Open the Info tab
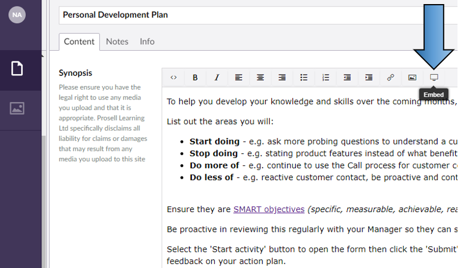The height and width of the screenshot is (268, 461). click(147, 42)
